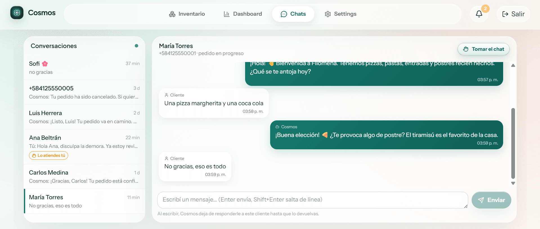
Task: Click the Cosmos '¡Buena elección!' reply bubble
Action: click(x=386, y=135)
